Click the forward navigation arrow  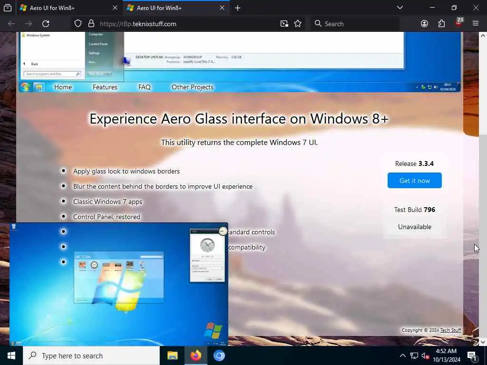[x=29, y=24]
